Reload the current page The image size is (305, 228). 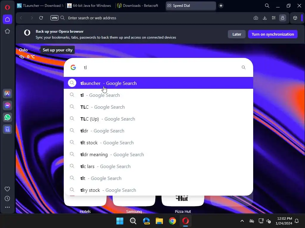(41, 18)
